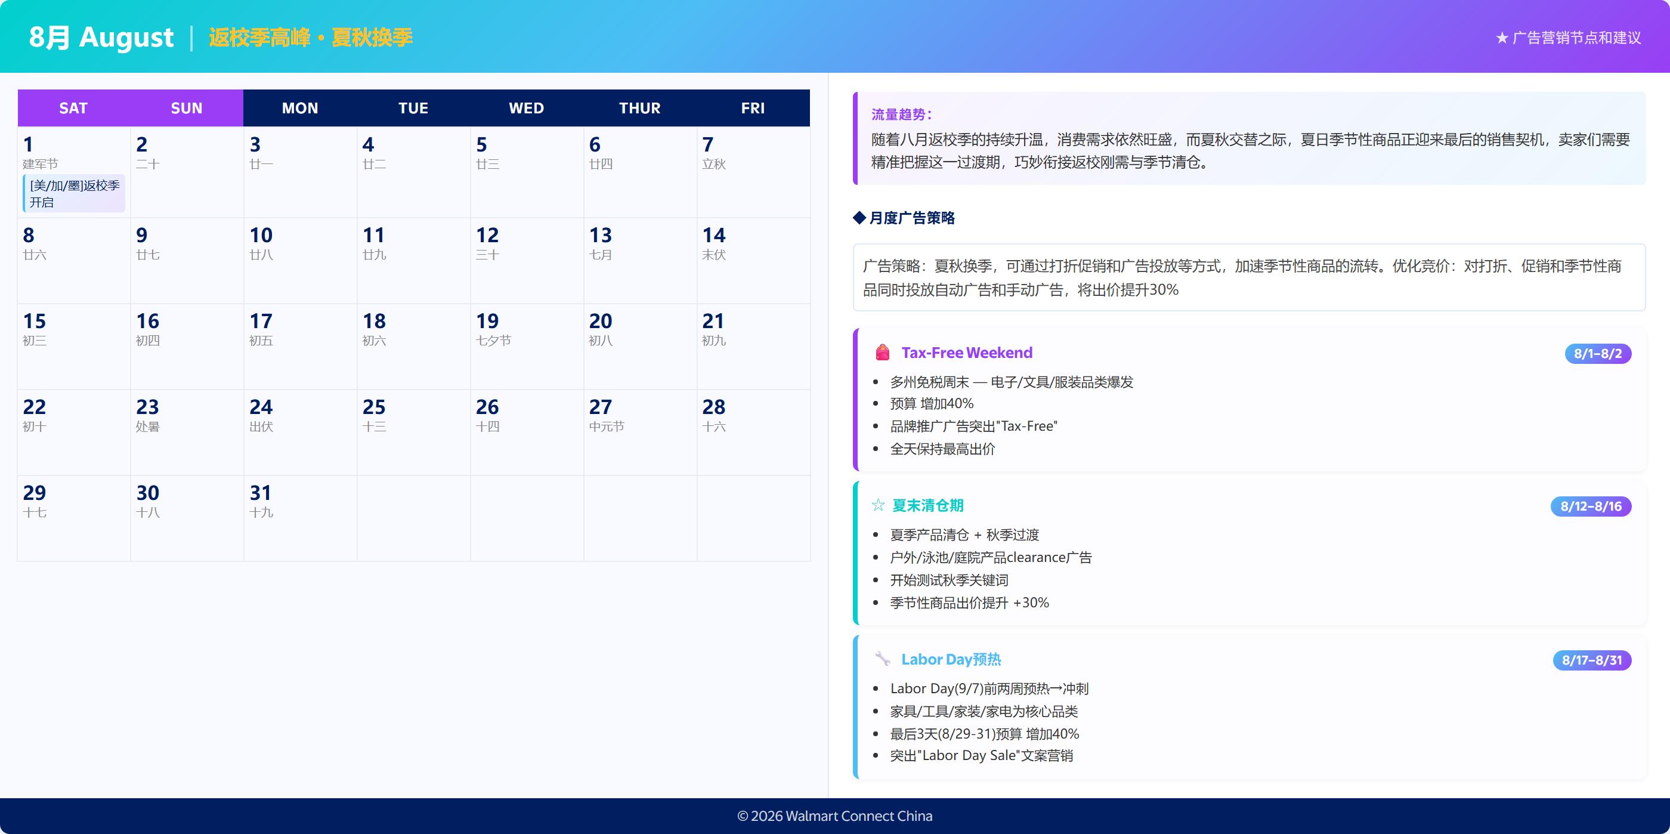Viewport: 1670px width, 834px height.
Task: Click the 8月 August page title
Action: click(101, 37)
